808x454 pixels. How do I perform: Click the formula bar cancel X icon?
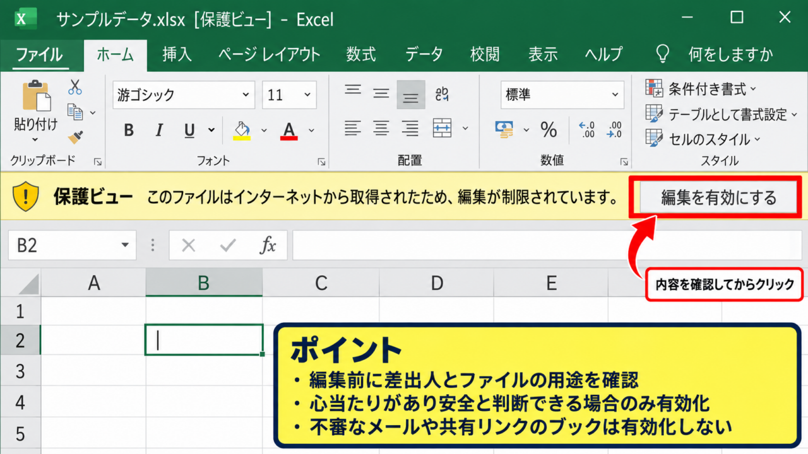tap(188, 245)
